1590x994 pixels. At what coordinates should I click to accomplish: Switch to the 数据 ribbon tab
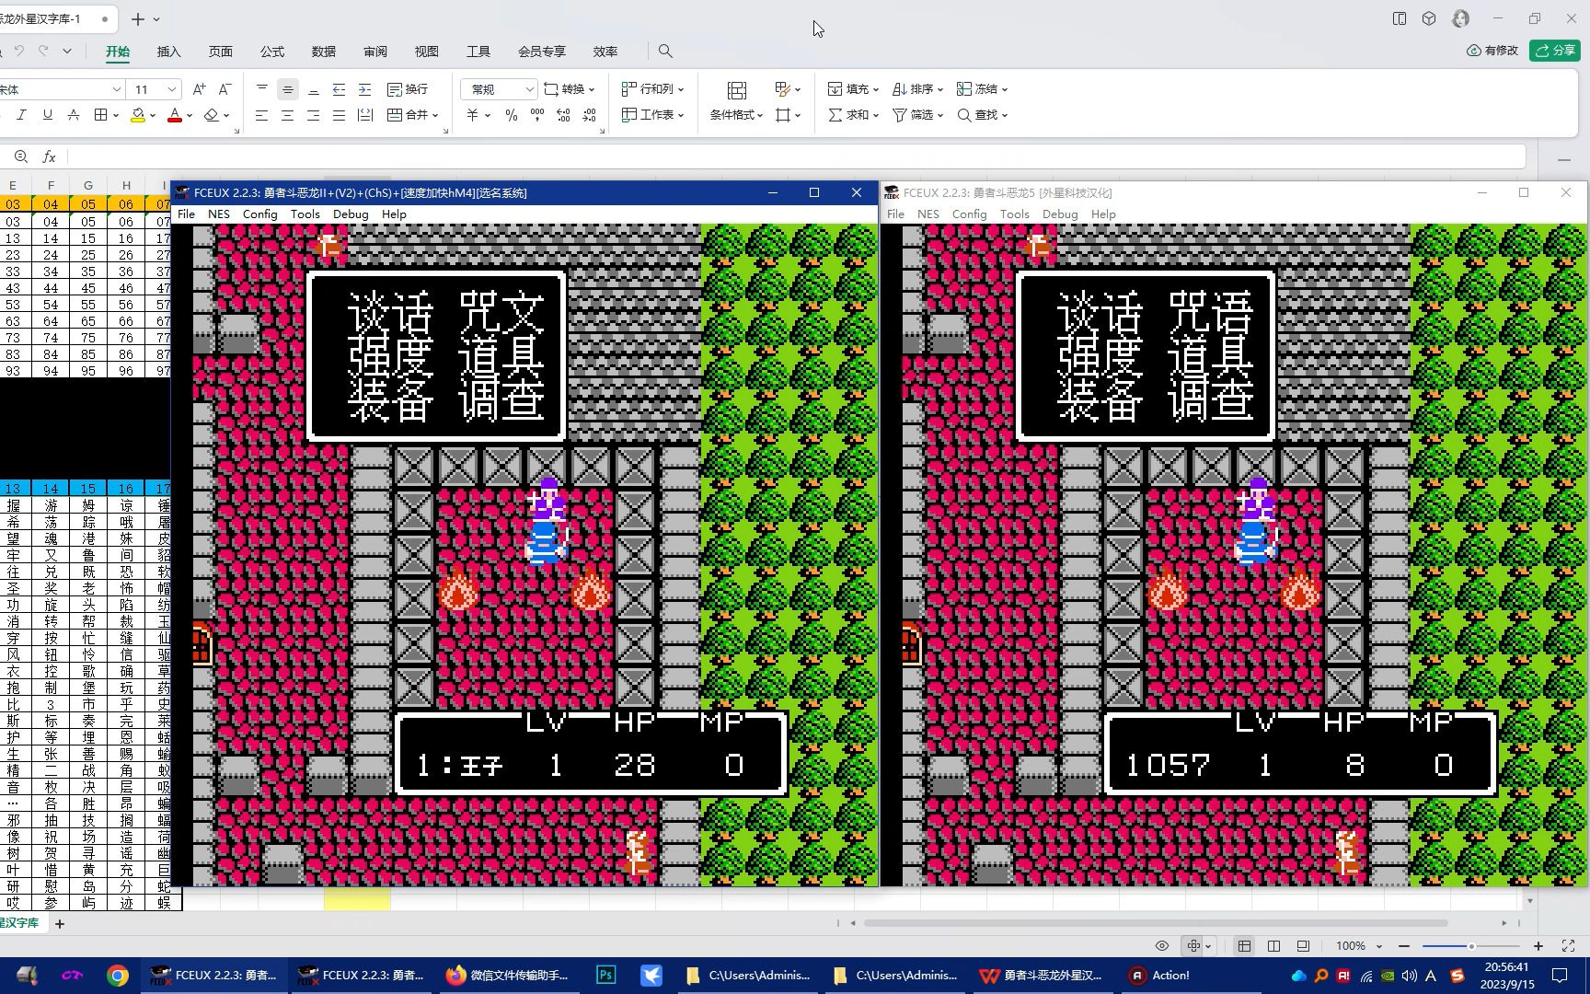[x=324, y=52]
